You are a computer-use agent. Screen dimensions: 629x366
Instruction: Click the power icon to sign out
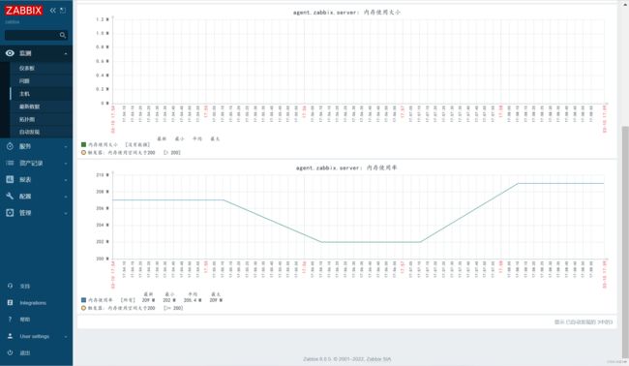pos(10,352)
